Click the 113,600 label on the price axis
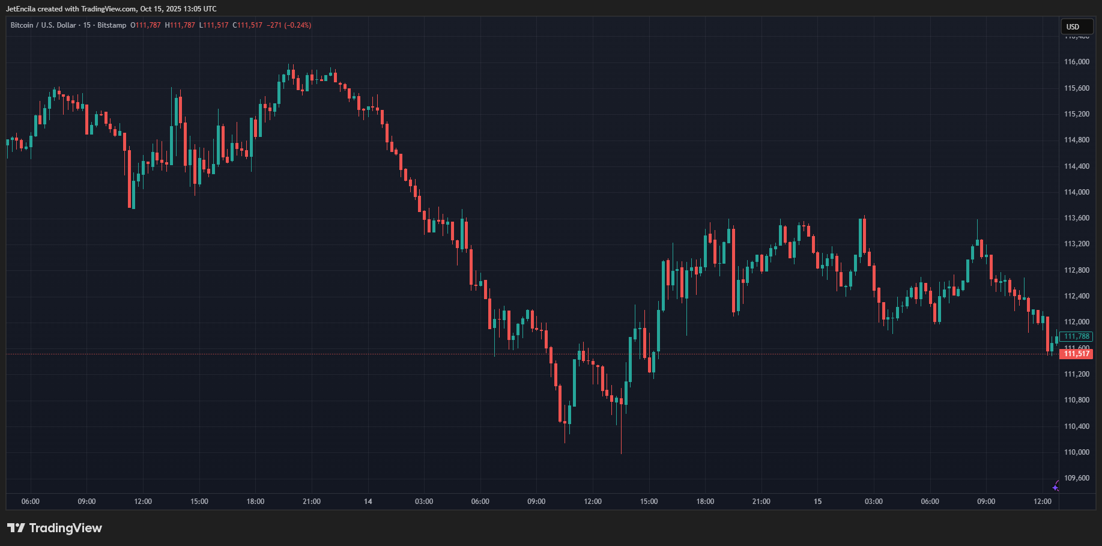The image size is (1102, 546). (1076, 218)
